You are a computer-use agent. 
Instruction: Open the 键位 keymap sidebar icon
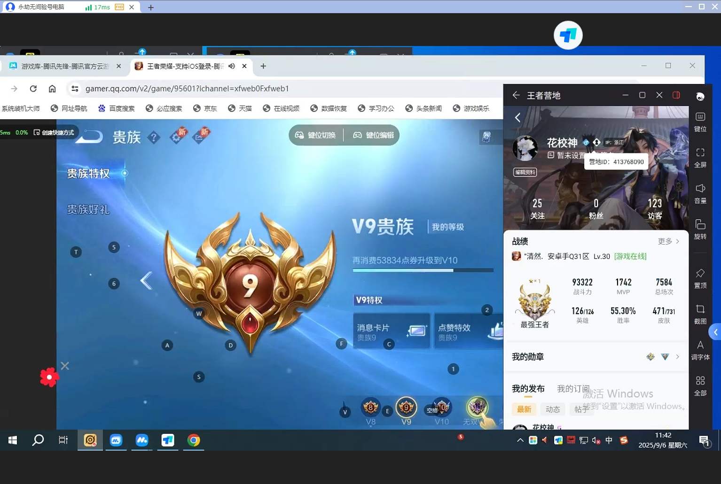point(700,122)
